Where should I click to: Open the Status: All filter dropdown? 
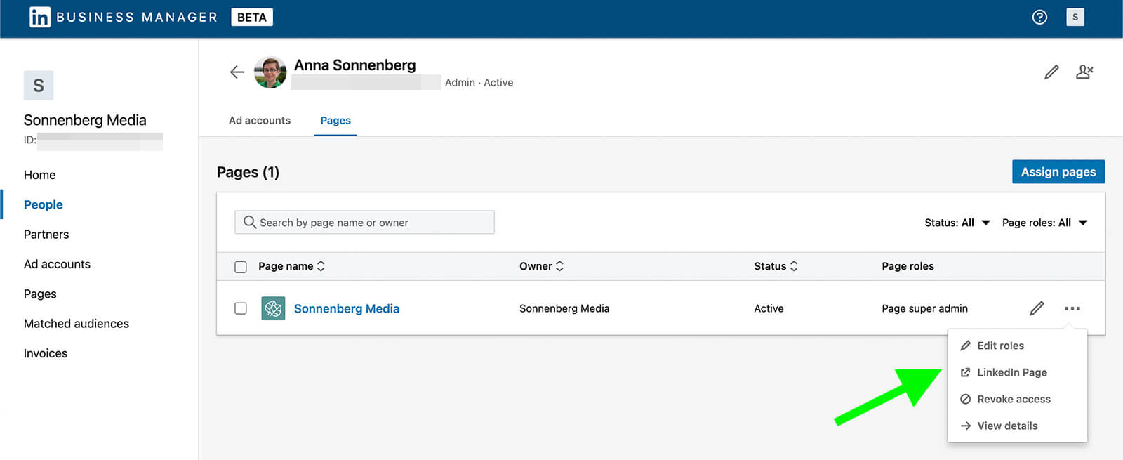click(x=957, y=223)
